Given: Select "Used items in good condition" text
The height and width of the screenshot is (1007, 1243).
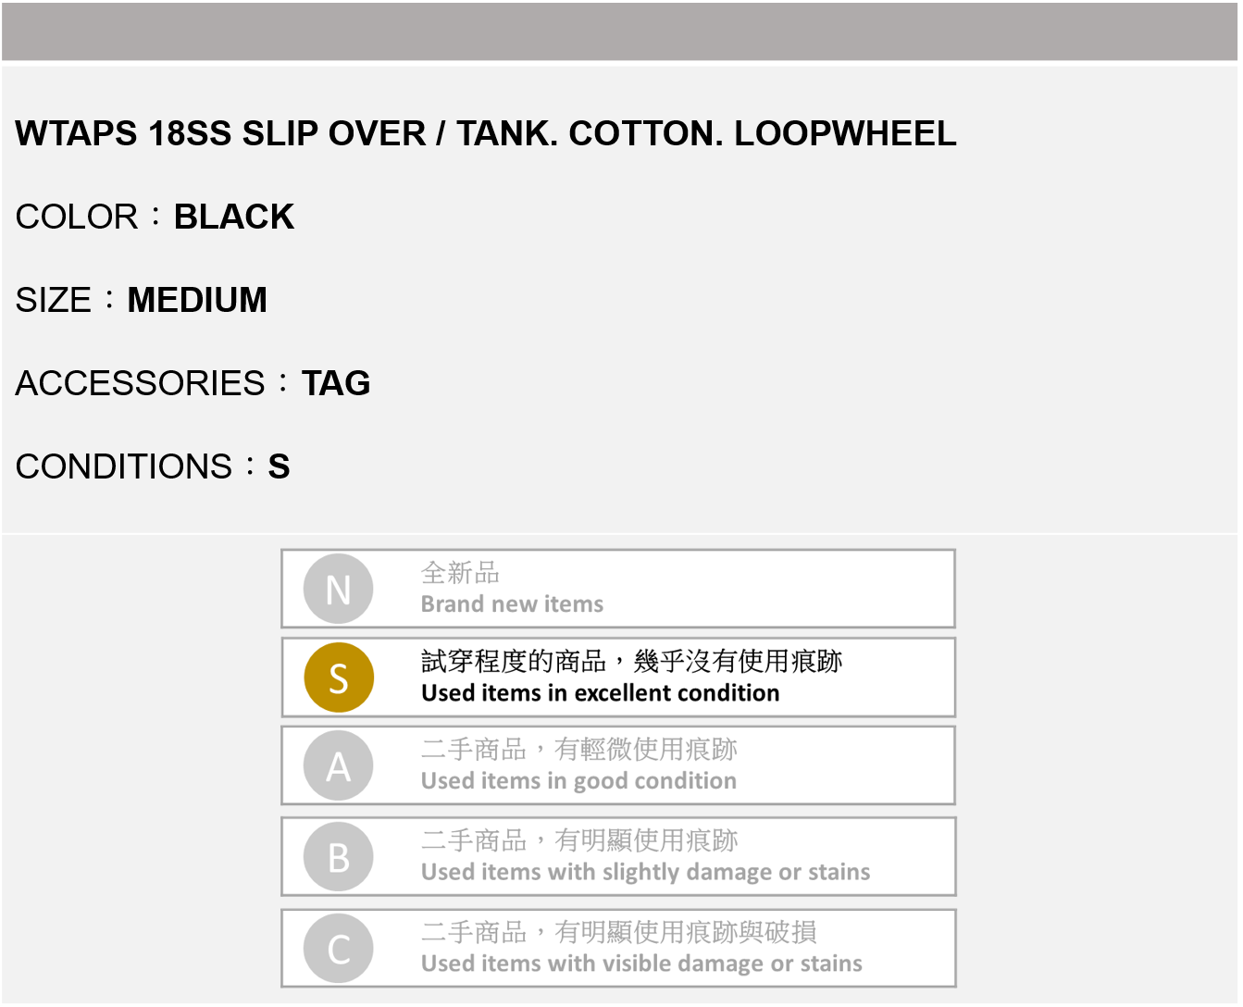Looking at the screenshot, I should pos(578,781).
